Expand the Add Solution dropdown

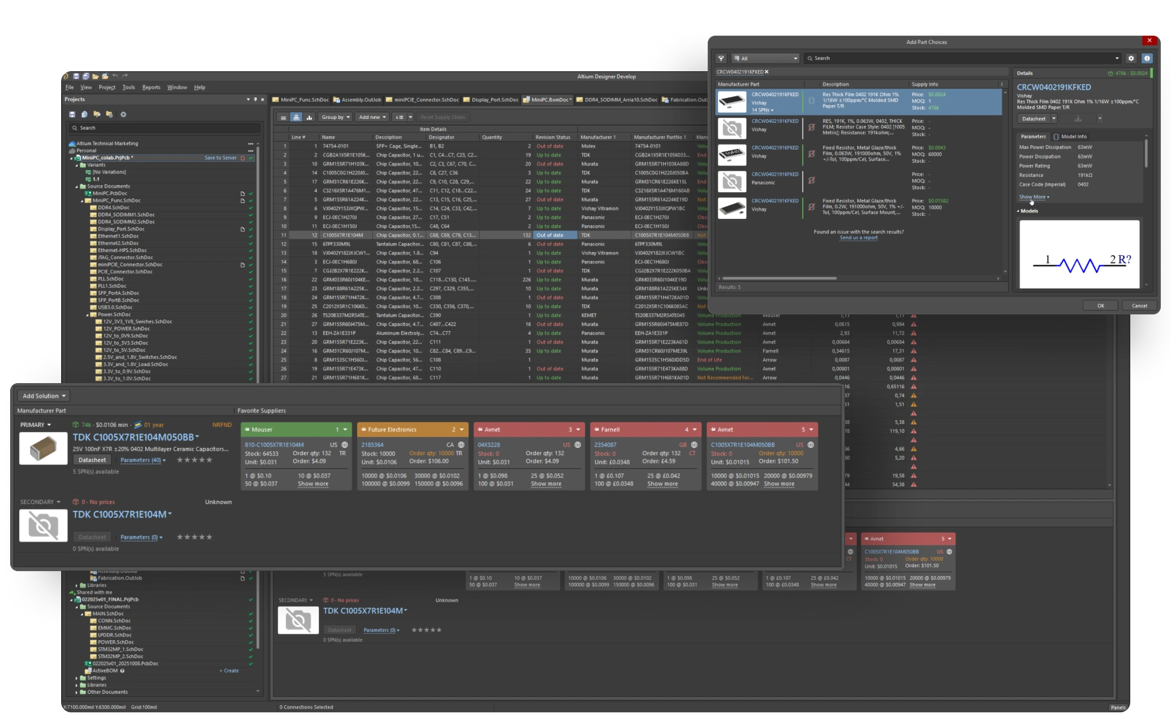(x=44, y=396)
